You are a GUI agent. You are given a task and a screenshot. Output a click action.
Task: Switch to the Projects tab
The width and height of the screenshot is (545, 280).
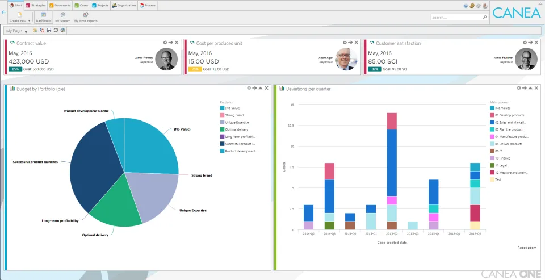pyautogui.click(x=100, y=6)
